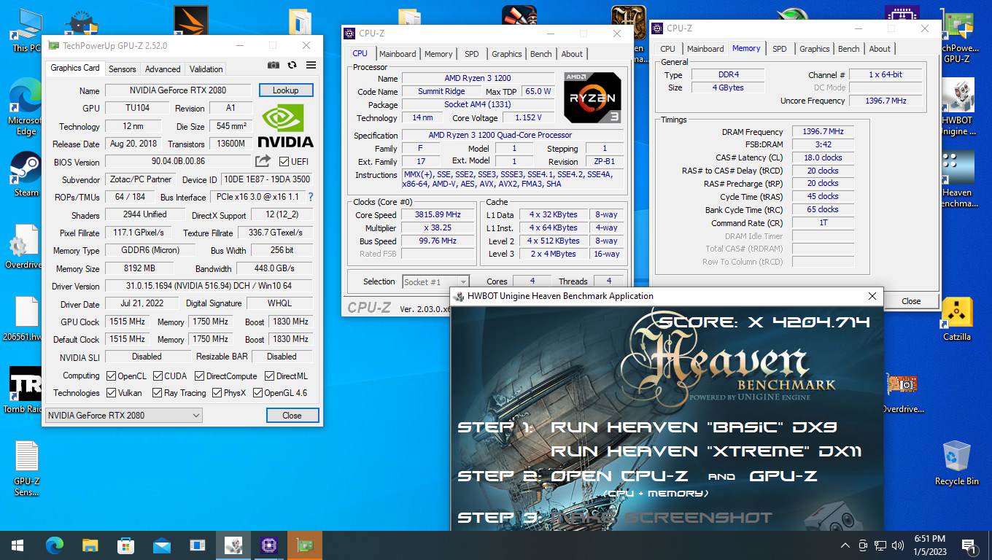Viewport: 992px width, 560px height.
Task: Open the volume control in system tray
Action: point(898,545)
